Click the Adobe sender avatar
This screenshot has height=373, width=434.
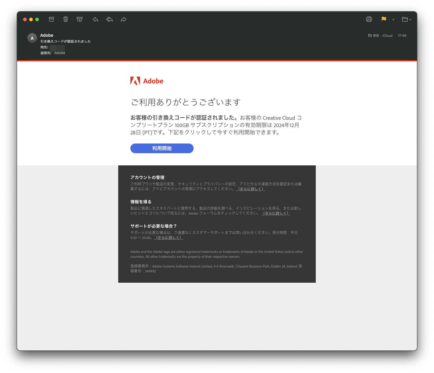click(32, 38)
